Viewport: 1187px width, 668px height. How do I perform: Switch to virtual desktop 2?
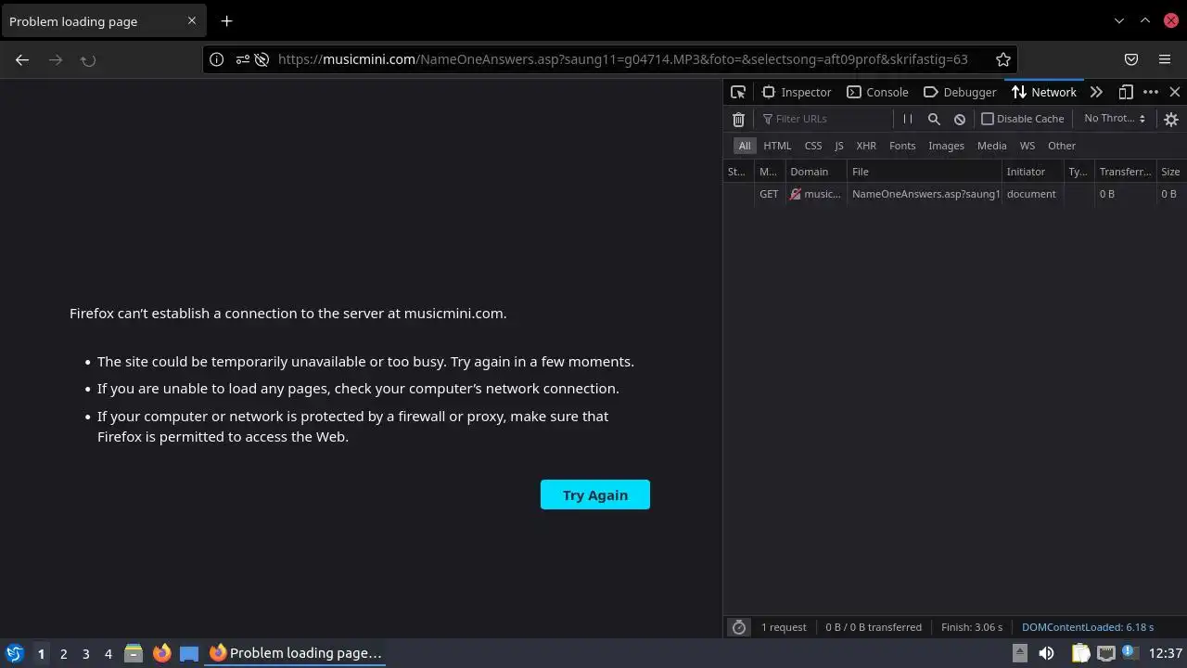coord(63,653)
